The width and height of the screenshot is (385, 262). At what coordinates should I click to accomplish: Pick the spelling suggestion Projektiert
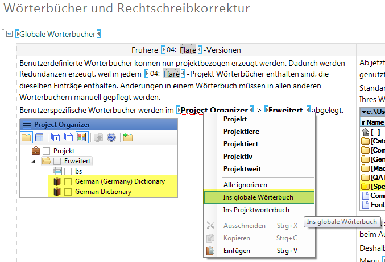point(242,144)
